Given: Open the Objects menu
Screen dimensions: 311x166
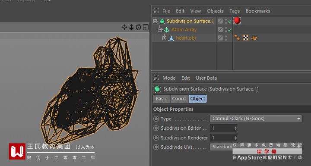Looking at the screenshot, I should coord(215,11).
